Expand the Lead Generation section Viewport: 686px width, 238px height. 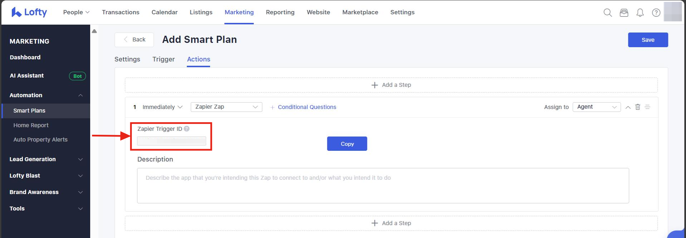[46, 159]
